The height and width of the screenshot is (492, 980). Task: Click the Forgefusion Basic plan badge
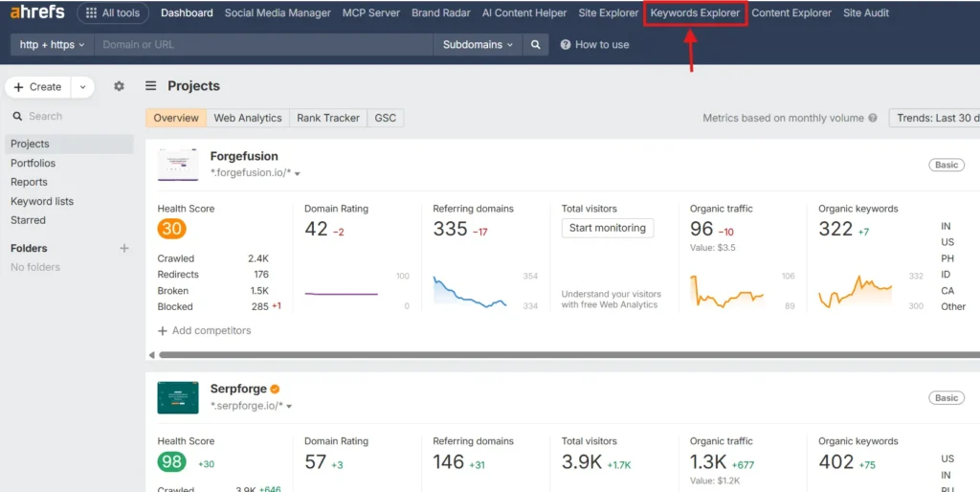(946, 165)
